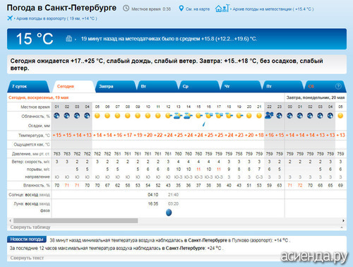
Task: Click the clock icon beside local time
Action: tap(126, 8)
